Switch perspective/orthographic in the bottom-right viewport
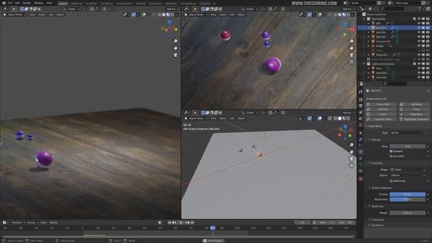Viewport: 432px width, 243px height. (x=352, y=165)
